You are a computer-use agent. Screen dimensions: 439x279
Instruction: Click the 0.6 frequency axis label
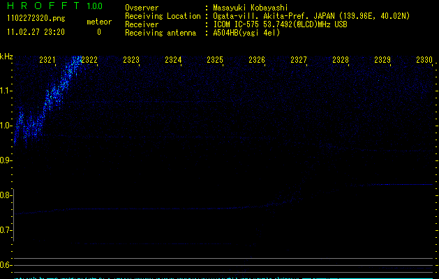pyautogui.click(x=6, y=265)
